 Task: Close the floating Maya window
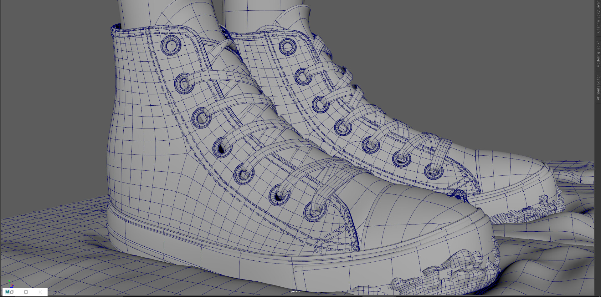click(x=40, y=292)
